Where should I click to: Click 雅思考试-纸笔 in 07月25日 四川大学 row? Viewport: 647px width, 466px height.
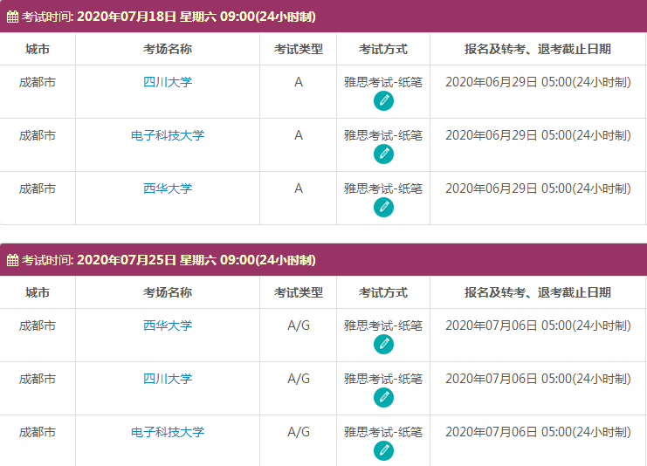click(x=383, y=379)
